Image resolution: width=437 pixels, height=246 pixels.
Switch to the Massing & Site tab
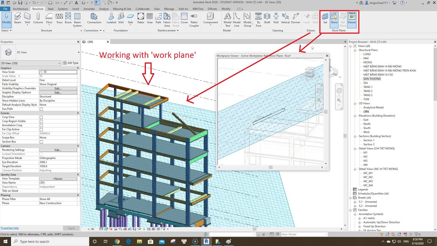click(x=122, y=9)
